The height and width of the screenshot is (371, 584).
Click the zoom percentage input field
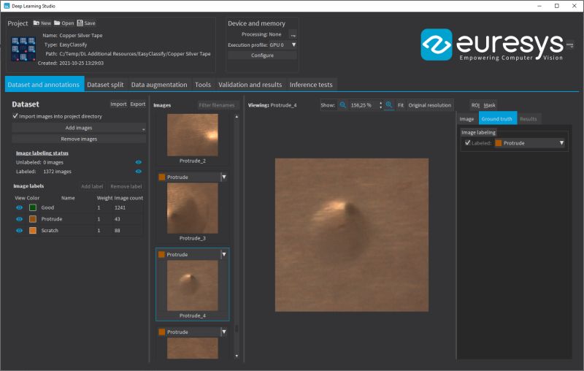click(x=363, y=105)
